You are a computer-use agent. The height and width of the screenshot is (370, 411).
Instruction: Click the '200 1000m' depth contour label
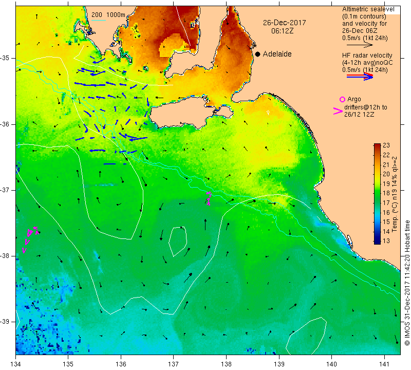108,15
